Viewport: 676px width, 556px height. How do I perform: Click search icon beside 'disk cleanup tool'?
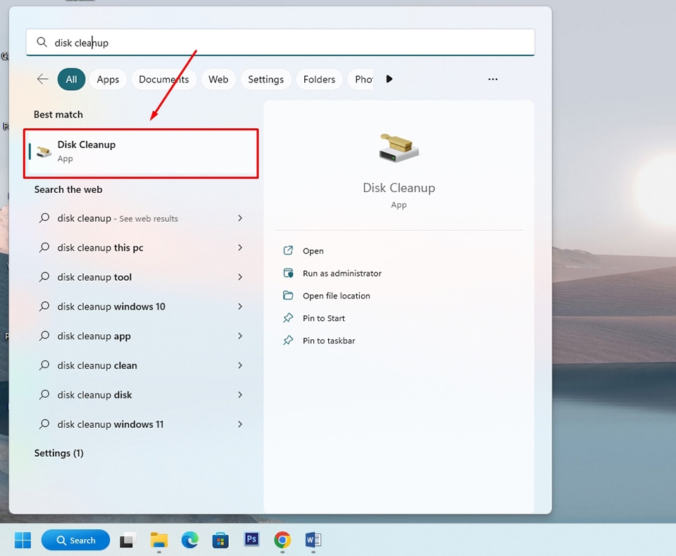tap(44, 277)
